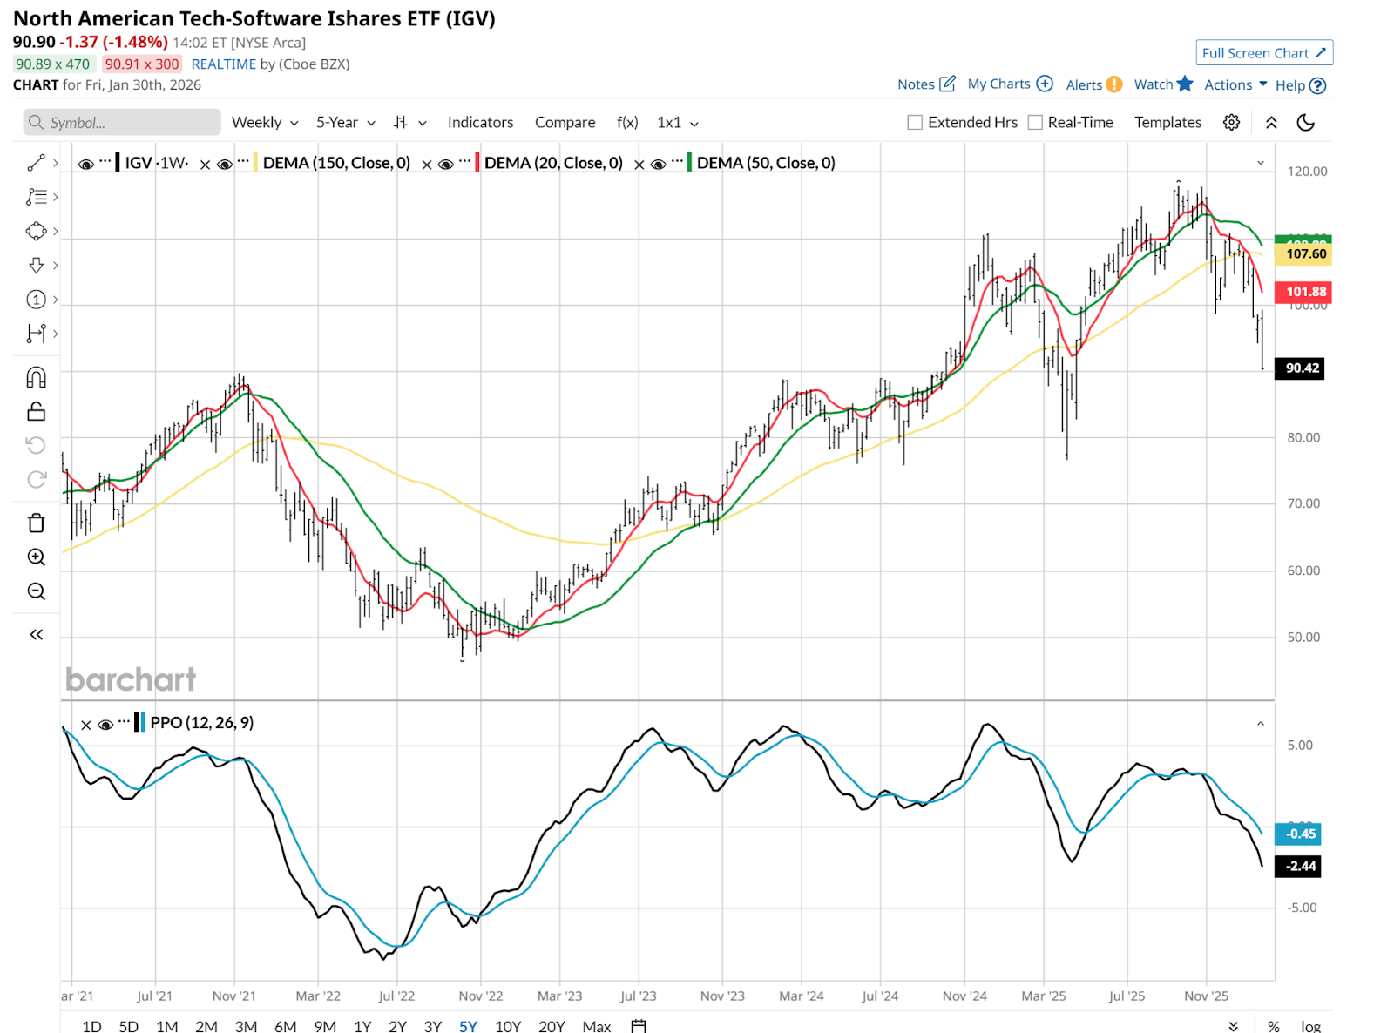The image size is (1394, 1033).
Task: Zoom out with magnifier minus icon
Action: pyautogui.click(x=36, y=591)
